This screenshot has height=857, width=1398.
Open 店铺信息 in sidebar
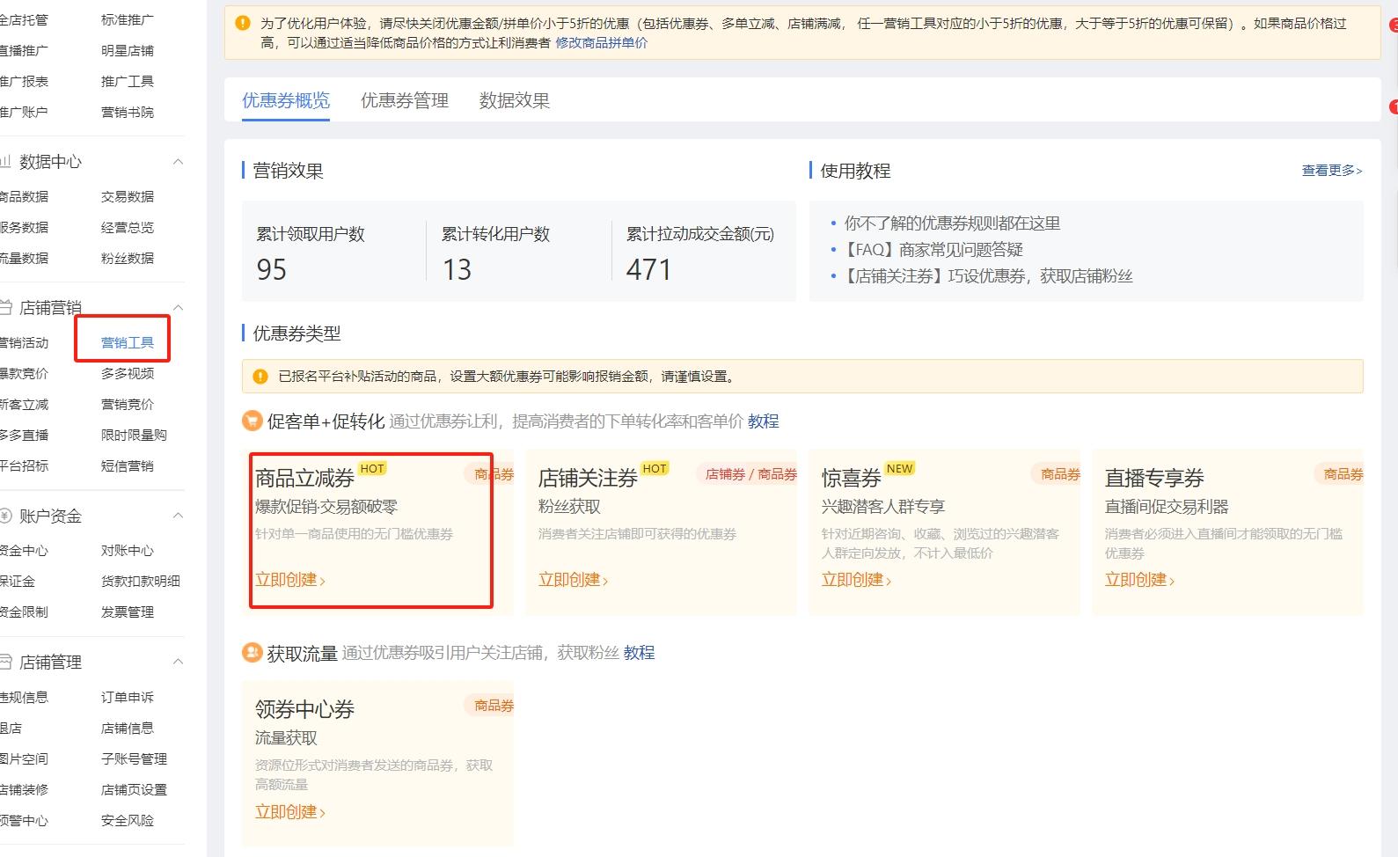pos(128,728)
